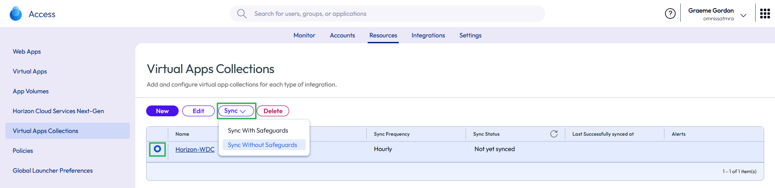
Task: Open the apps grid launcher icon
Action: coord(765,14)
